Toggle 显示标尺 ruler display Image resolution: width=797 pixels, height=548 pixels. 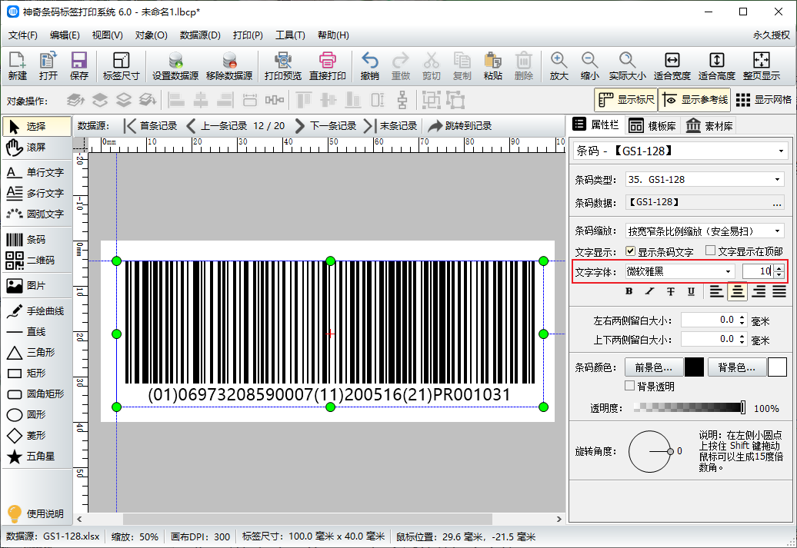point(626,100)
